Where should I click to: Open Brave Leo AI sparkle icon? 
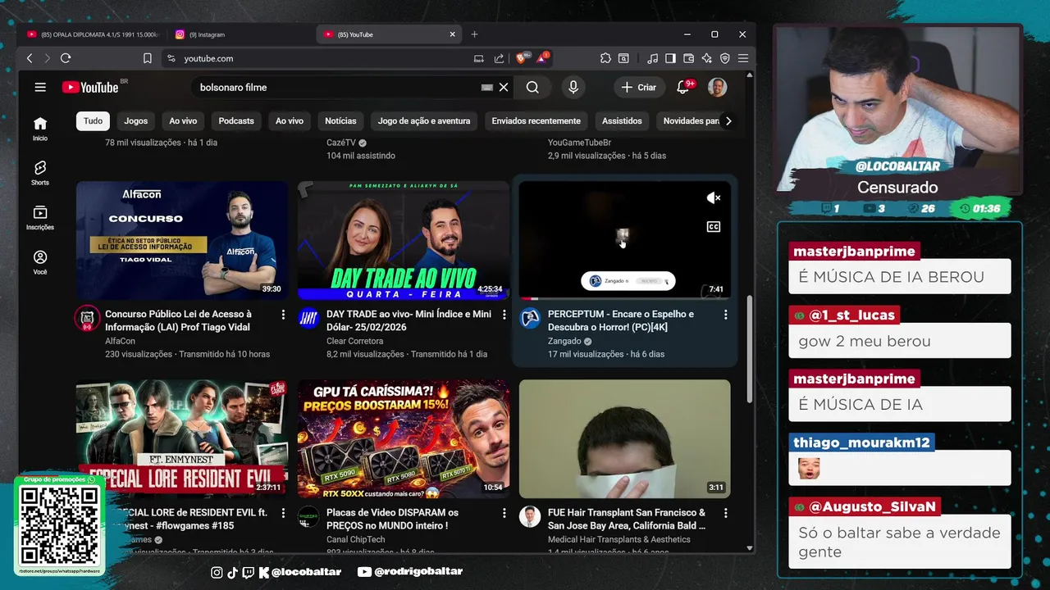[706, 58]
